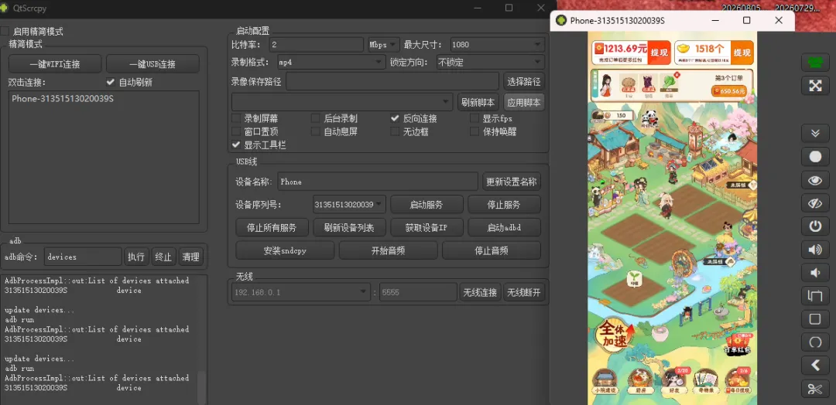Open 厨房 in game bottom bar
Viewport: 836px width, 405px height.
(x=640, y=380)
